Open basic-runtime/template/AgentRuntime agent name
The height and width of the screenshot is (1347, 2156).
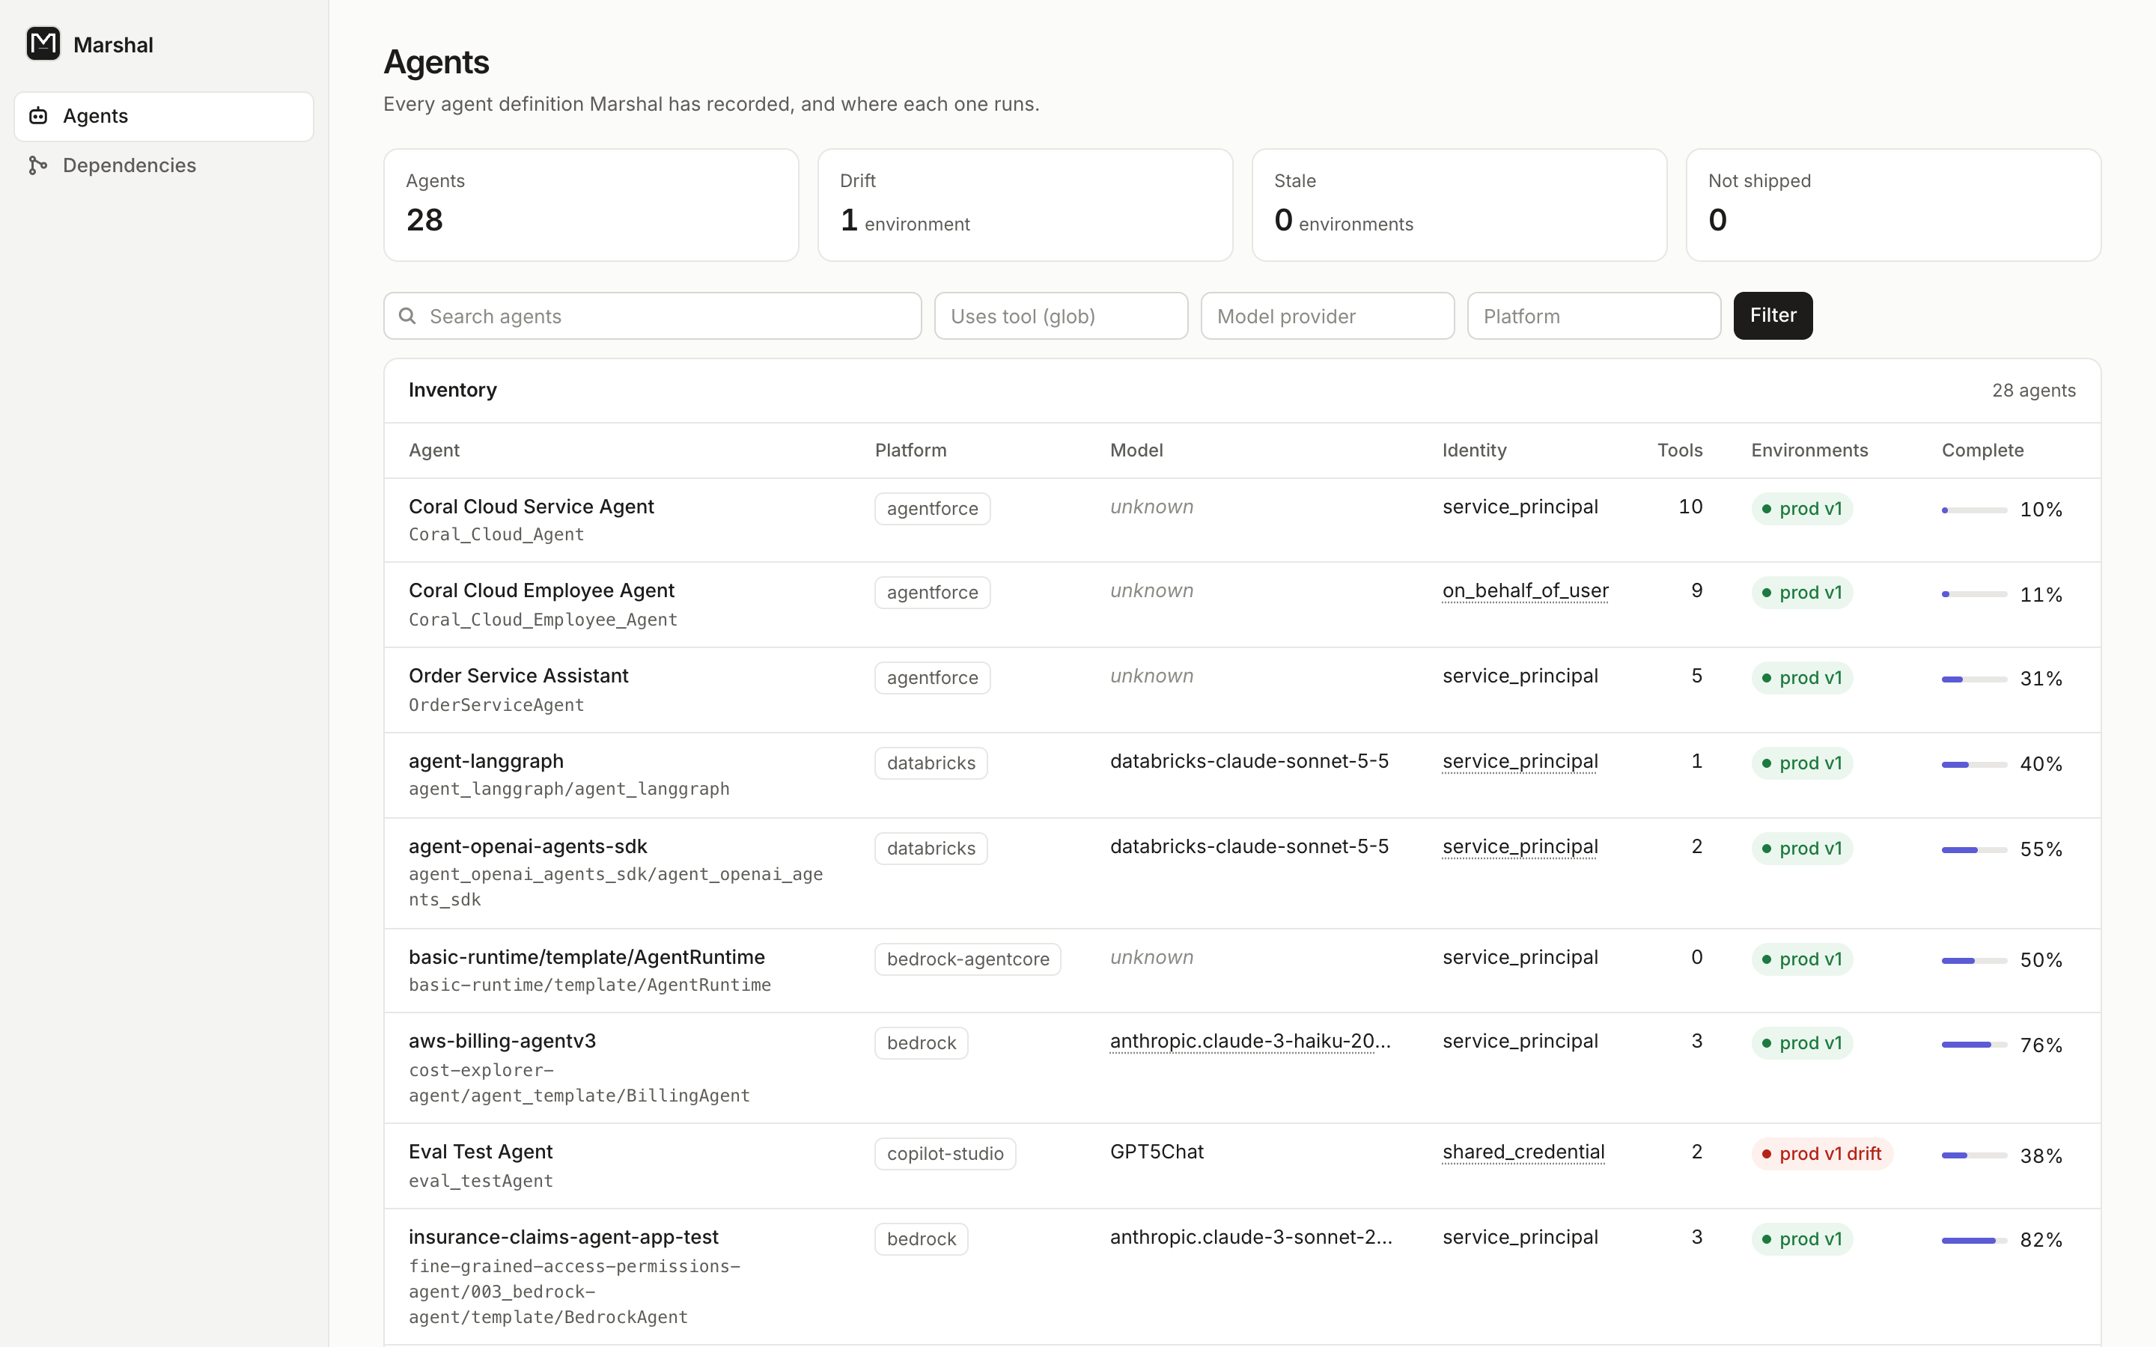[587, 957]
